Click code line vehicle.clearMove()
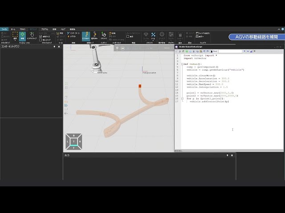Screen dimensions: 285x213 pyautogui.click(x=201, y=75)
